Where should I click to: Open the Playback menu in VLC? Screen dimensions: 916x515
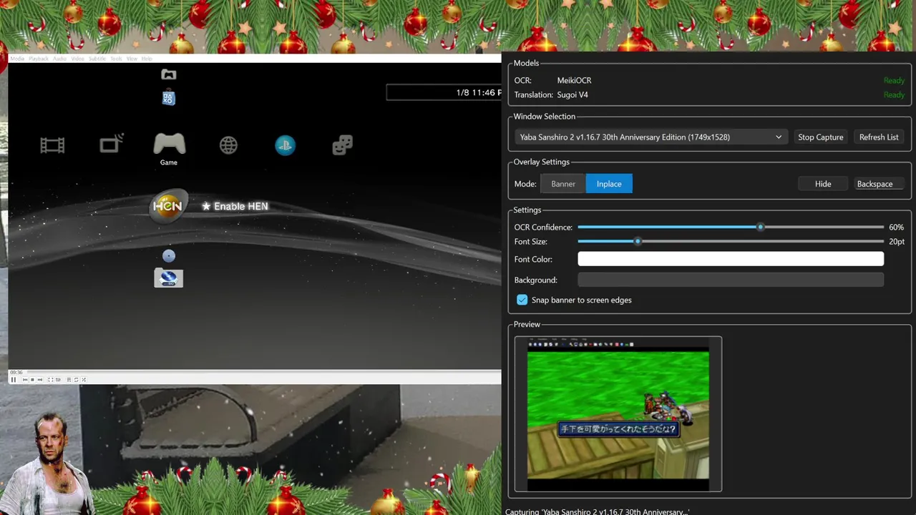point(39,59)
